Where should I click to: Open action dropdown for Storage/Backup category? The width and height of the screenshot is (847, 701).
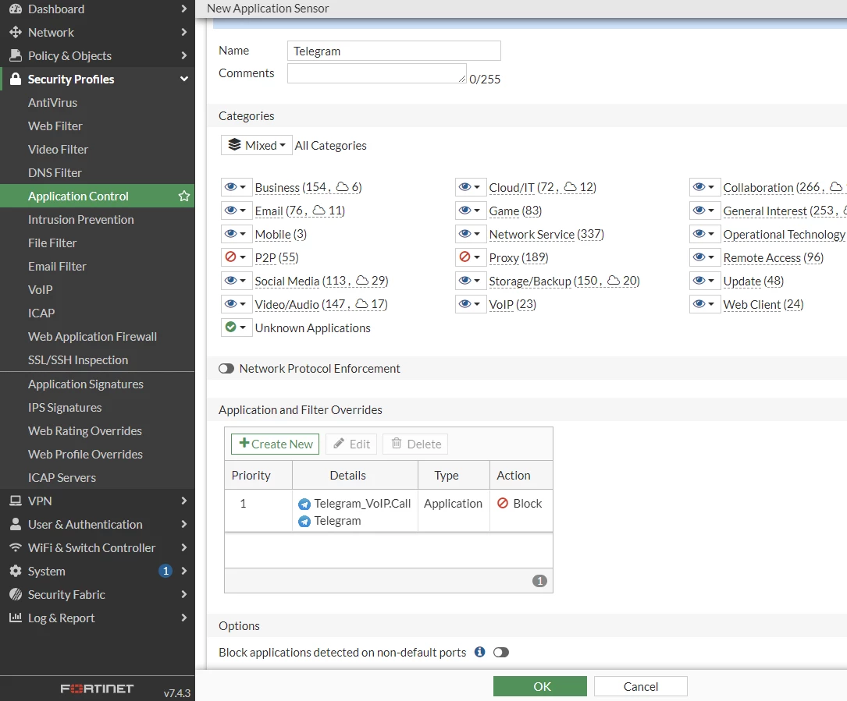(x=471, y=280)
